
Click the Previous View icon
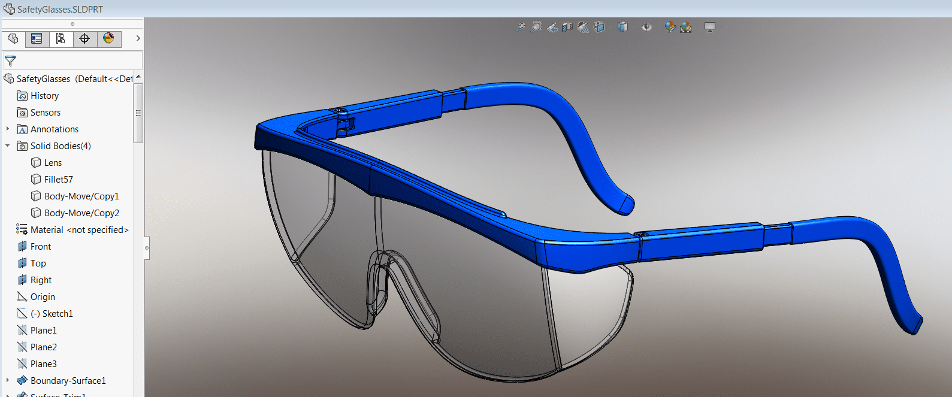pyautogui.click(x=552, y=27)
